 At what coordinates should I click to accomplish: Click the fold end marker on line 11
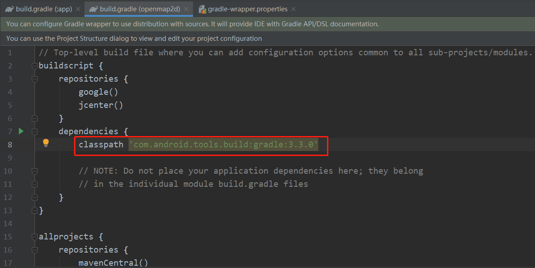[35, 184]
